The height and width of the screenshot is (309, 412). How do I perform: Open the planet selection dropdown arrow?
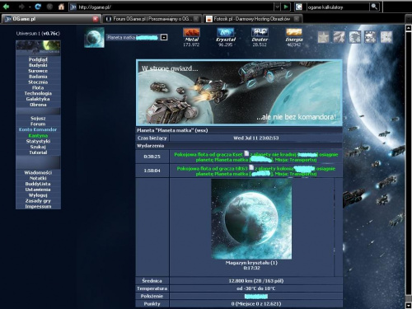click(x=164, y=37)
